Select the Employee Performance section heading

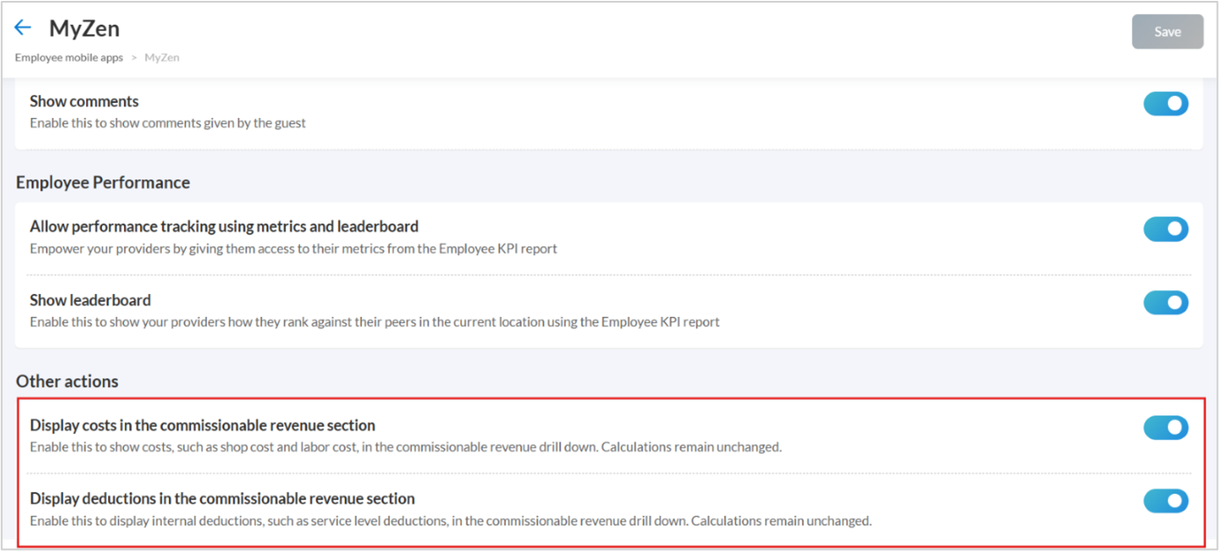tap(103, 182)
